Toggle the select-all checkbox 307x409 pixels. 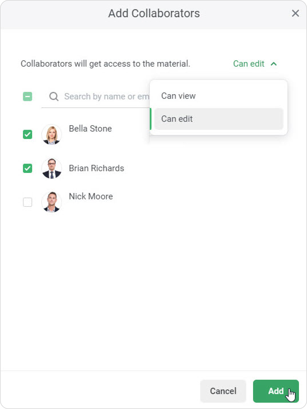click(x=28, y=97)
